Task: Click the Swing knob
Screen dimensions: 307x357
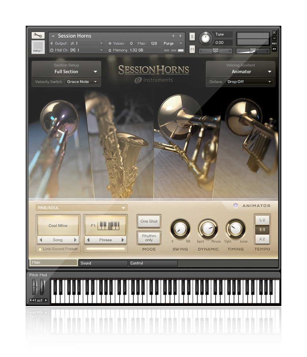Action: 180,229
